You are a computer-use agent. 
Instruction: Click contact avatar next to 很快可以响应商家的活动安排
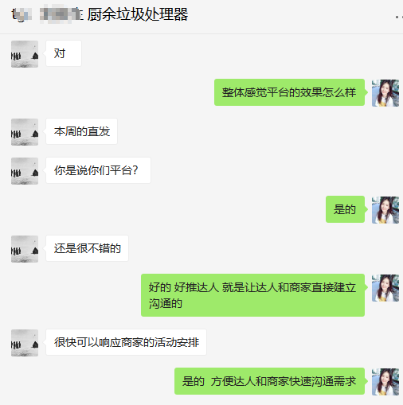tap(25, 343)
